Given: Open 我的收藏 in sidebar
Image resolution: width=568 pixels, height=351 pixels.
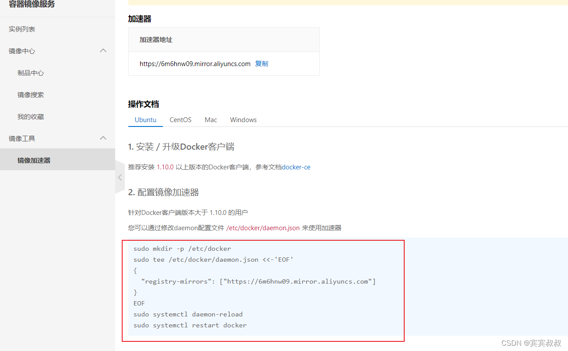Looking at the screenshot, I should (31, 116).
